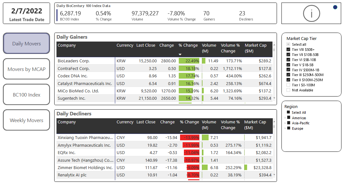Viewport: 345px width, 186px height.
Task: Click the blue dot indicator
Action: pos(335,7)
